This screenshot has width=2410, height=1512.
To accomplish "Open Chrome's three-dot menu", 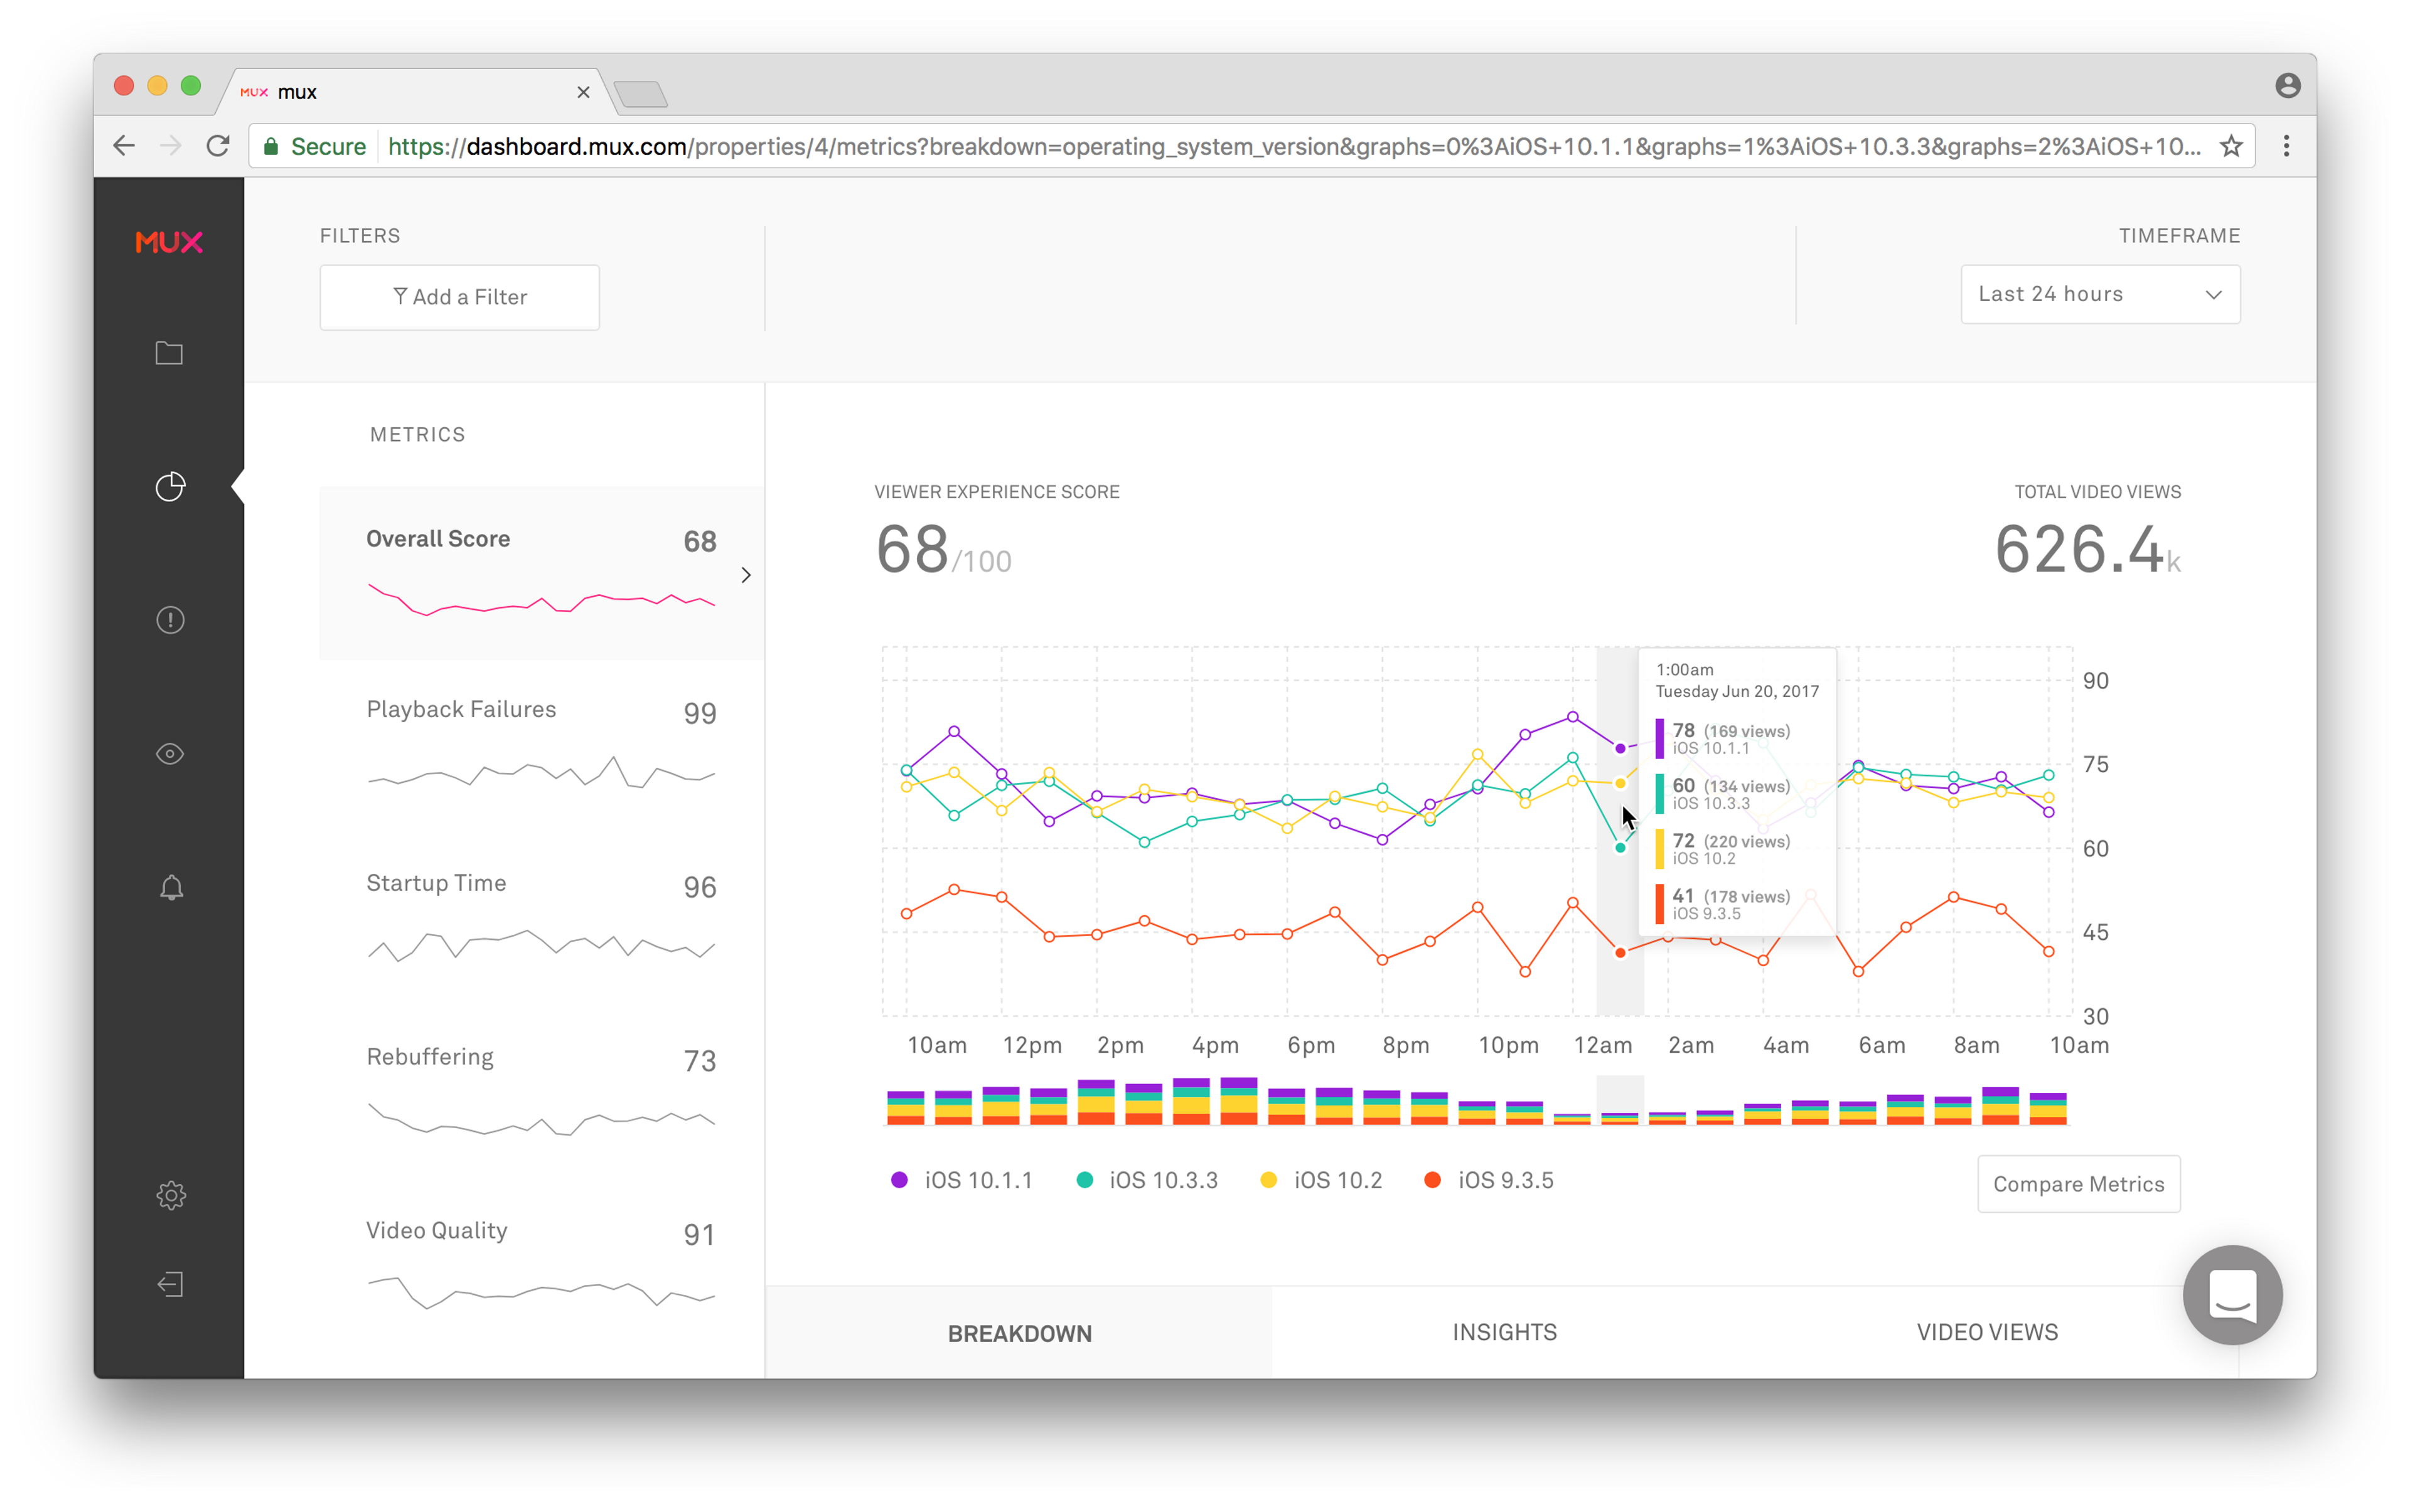I will (2286, 147).
